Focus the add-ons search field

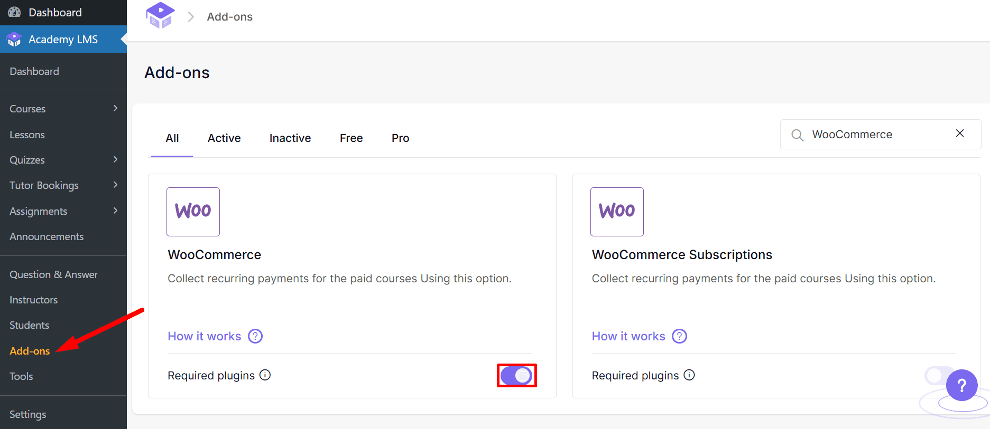881,135
